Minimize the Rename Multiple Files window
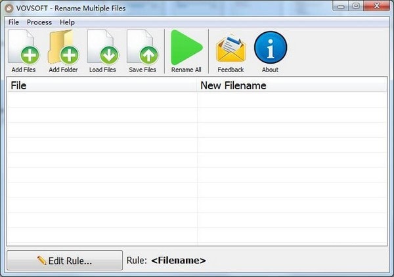 pyautogui.click(x=341, y=6)
